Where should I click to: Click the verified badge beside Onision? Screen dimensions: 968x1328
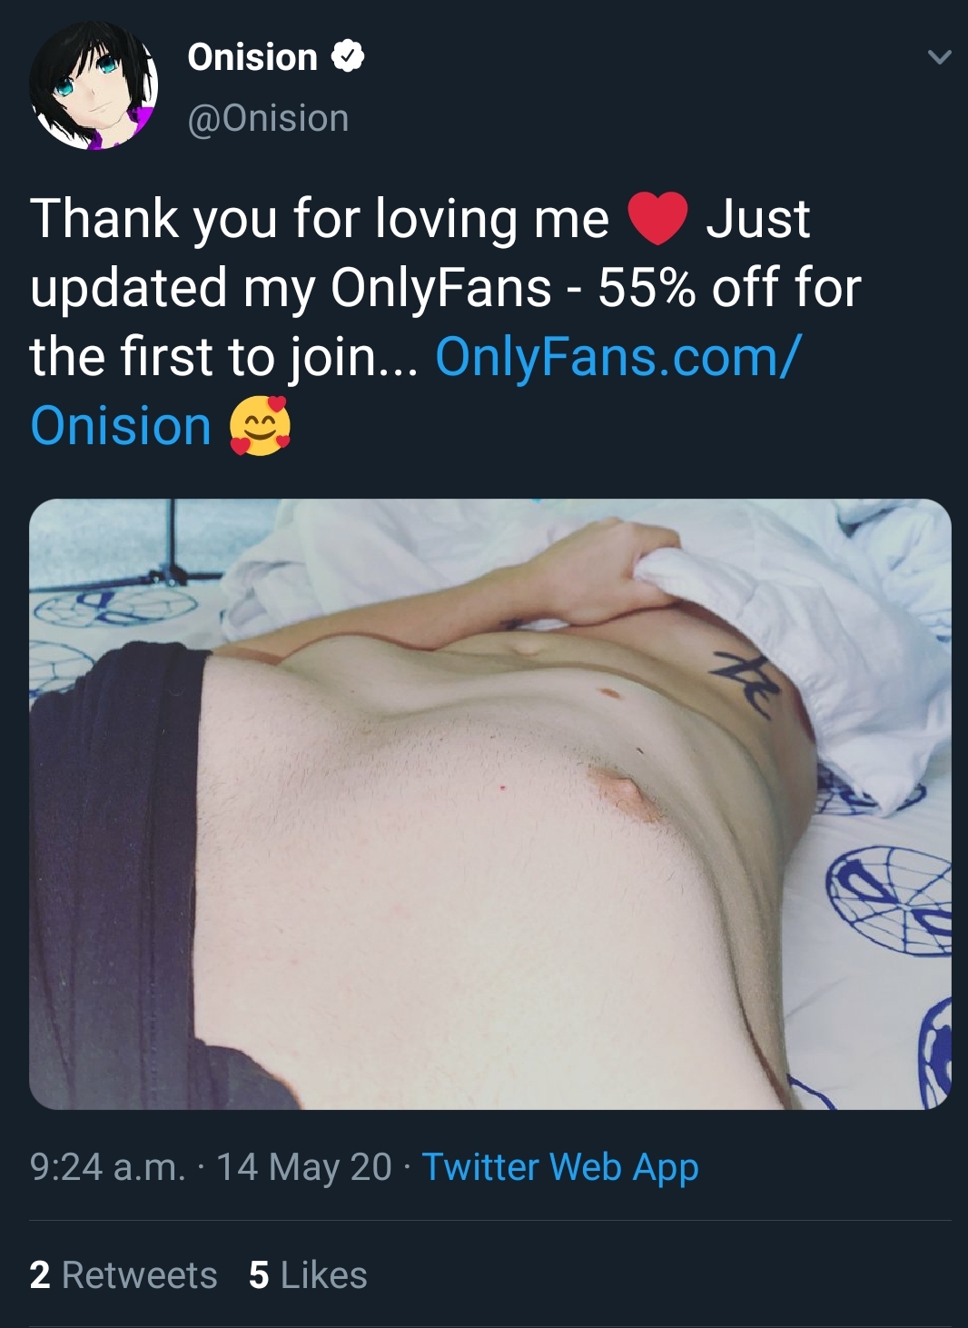click(x=347, y=57)
